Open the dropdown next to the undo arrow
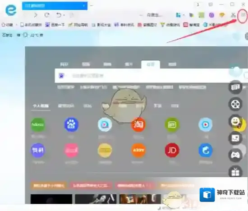 coord(64,15)
